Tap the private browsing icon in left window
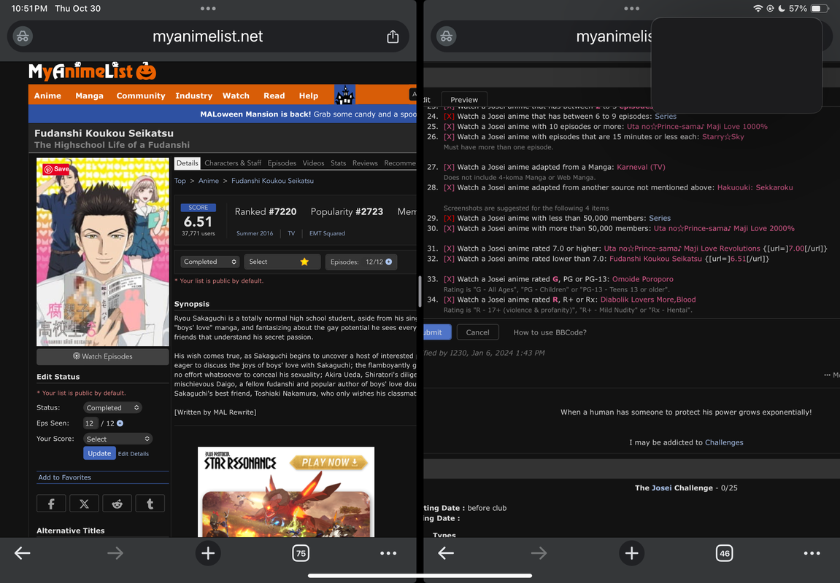Image resolution: width=840 pixels, height=583 pixels. 23,36
